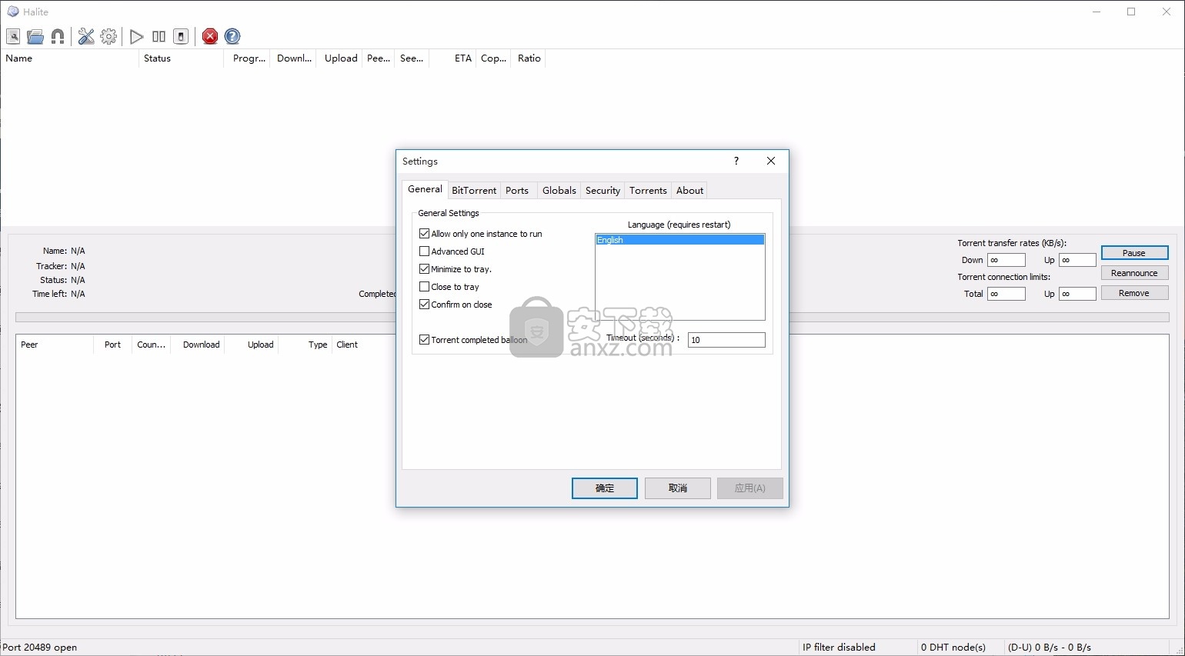Click the gear icon in toolbar
Screen dimensions: 1185x656
click(108, 36)
